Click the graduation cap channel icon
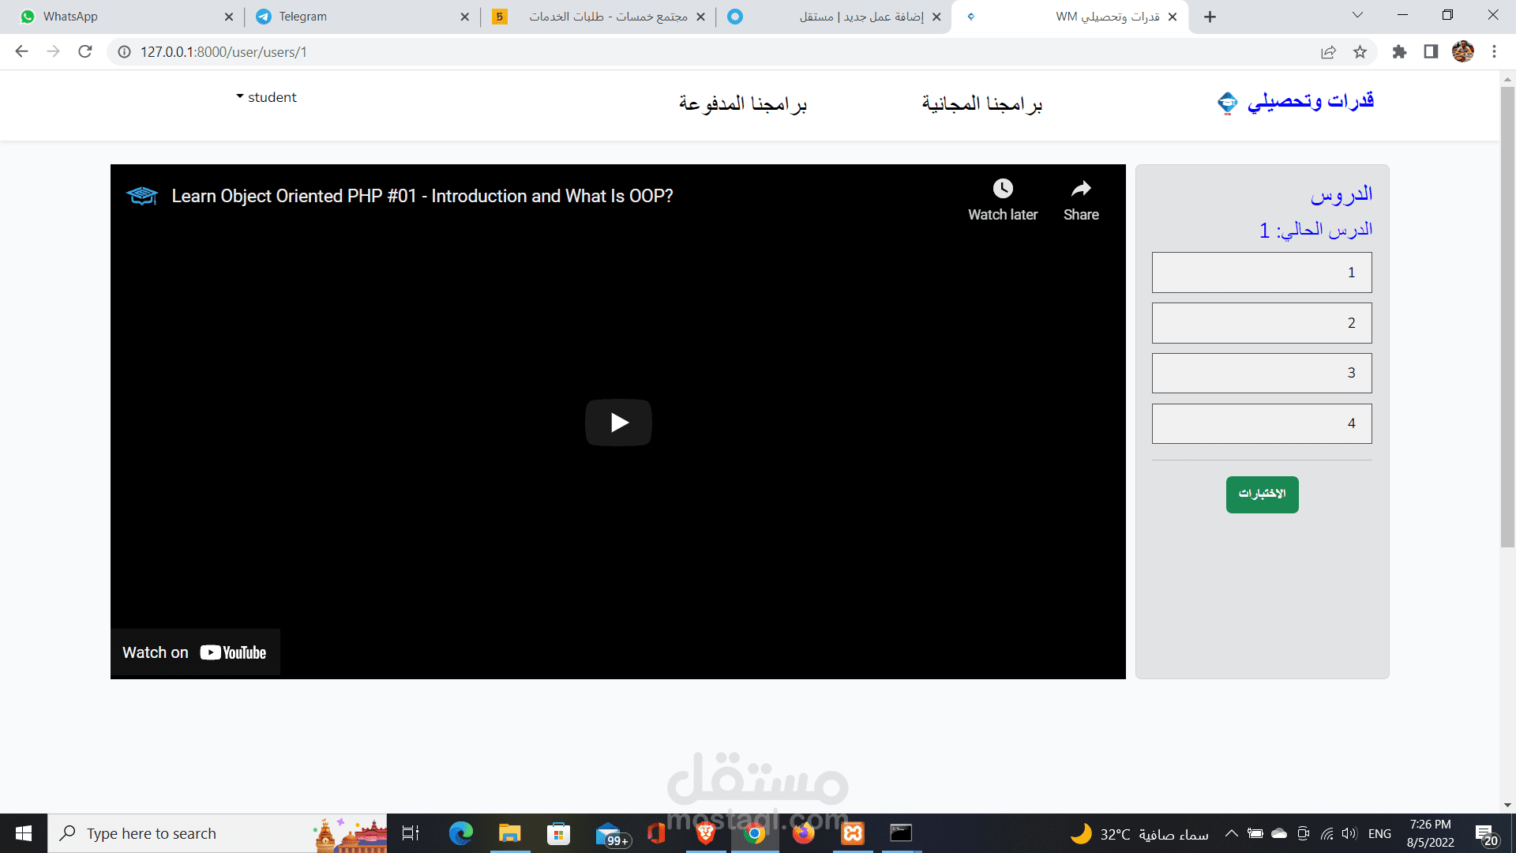 click(142, 196)
